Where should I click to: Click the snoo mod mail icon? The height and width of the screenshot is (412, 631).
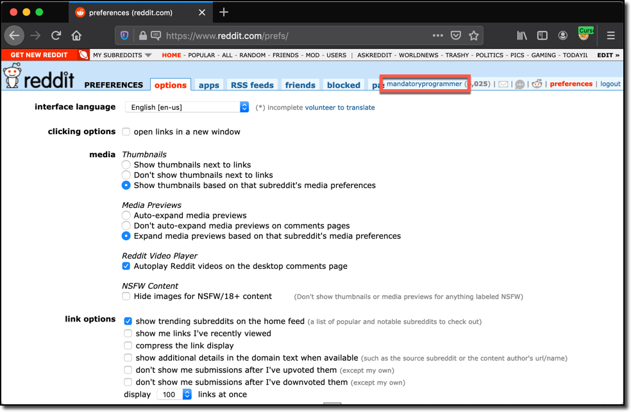(x=537, y=84)
